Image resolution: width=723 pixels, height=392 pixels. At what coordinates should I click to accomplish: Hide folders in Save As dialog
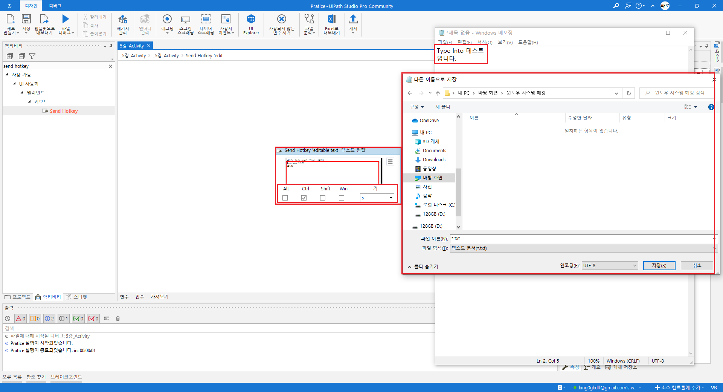point(423,266)
